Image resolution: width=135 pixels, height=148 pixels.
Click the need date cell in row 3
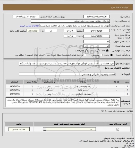[15, 94]
